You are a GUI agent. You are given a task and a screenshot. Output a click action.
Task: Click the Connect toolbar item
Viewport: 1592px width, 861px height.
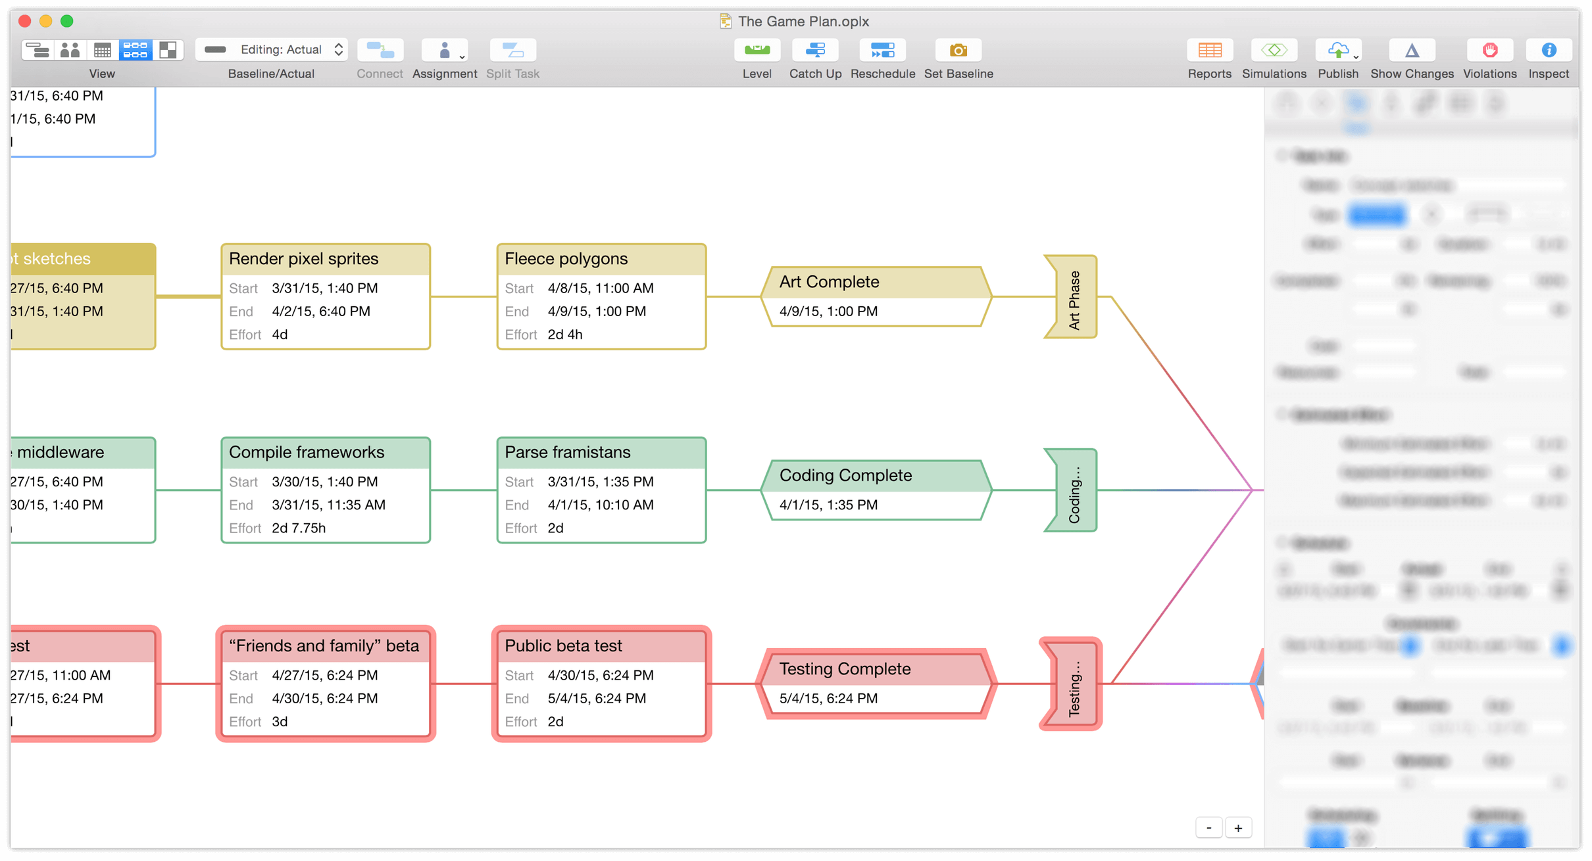pyautogui.click(x=380, y=50)
